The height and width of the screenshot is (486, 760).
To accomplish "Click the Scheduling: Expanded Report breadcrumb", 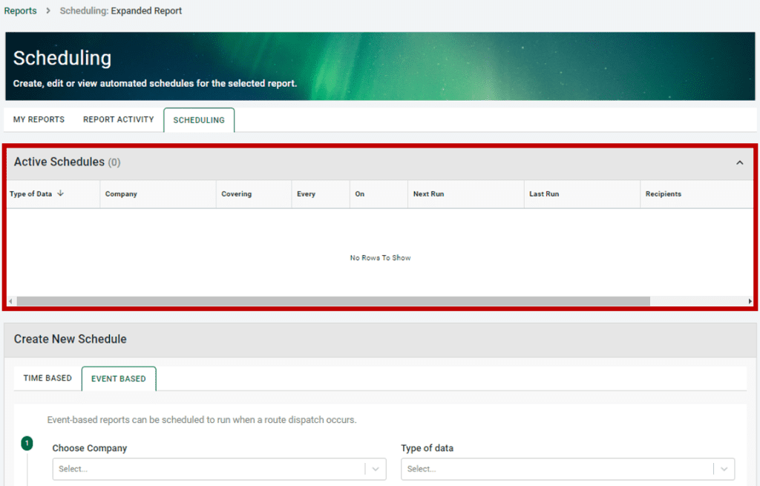I will point(120,10).
